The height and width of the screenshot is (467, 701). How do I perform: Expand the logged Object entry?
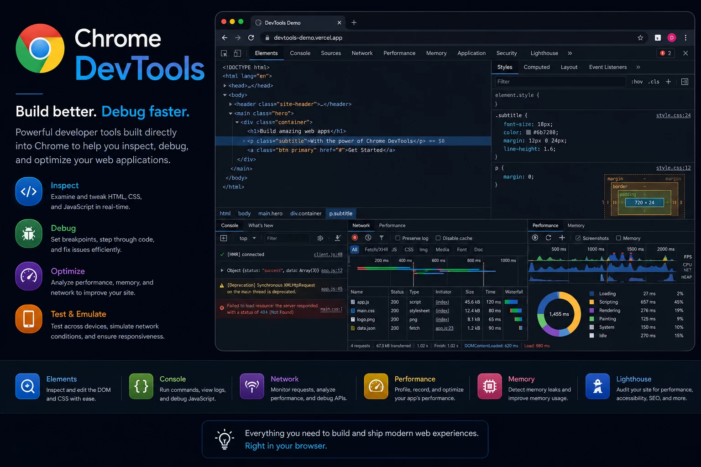click(222, 270)
